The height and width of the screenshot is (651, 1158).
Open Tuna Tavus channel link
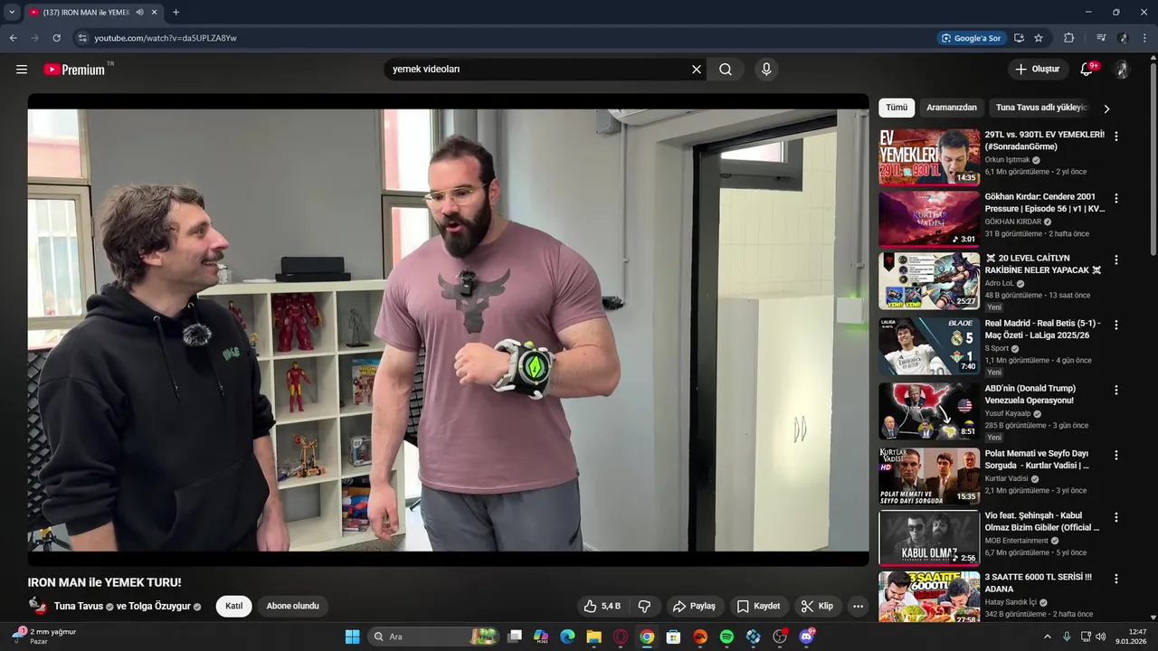point(79,606)
